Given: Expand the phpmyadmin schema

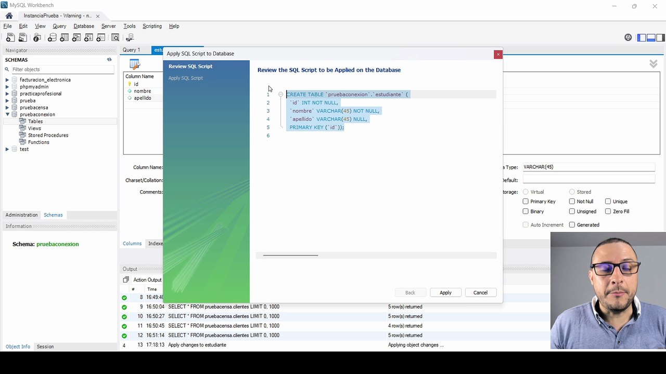Looking at the screenshot, I should coord(7,87).
